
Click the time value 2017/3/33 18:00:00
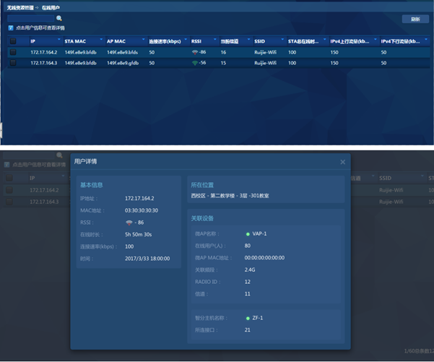coord(147,259)
